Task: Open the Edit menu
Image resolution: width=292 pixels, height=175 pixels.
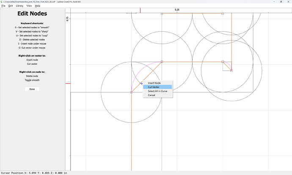Action: click(x=11, y=6)
